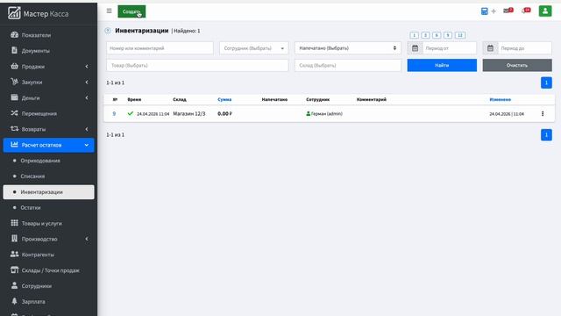561x316 pixels.
Task: Go to Списания in sidebar
Action: pos(32,176)
